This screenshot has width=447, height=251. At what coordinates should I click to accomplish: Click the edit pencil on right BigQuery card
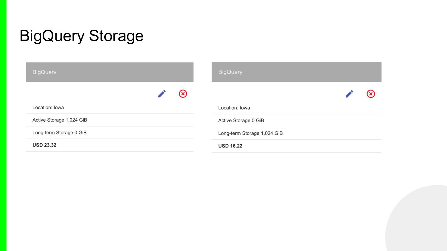[349, 94]
